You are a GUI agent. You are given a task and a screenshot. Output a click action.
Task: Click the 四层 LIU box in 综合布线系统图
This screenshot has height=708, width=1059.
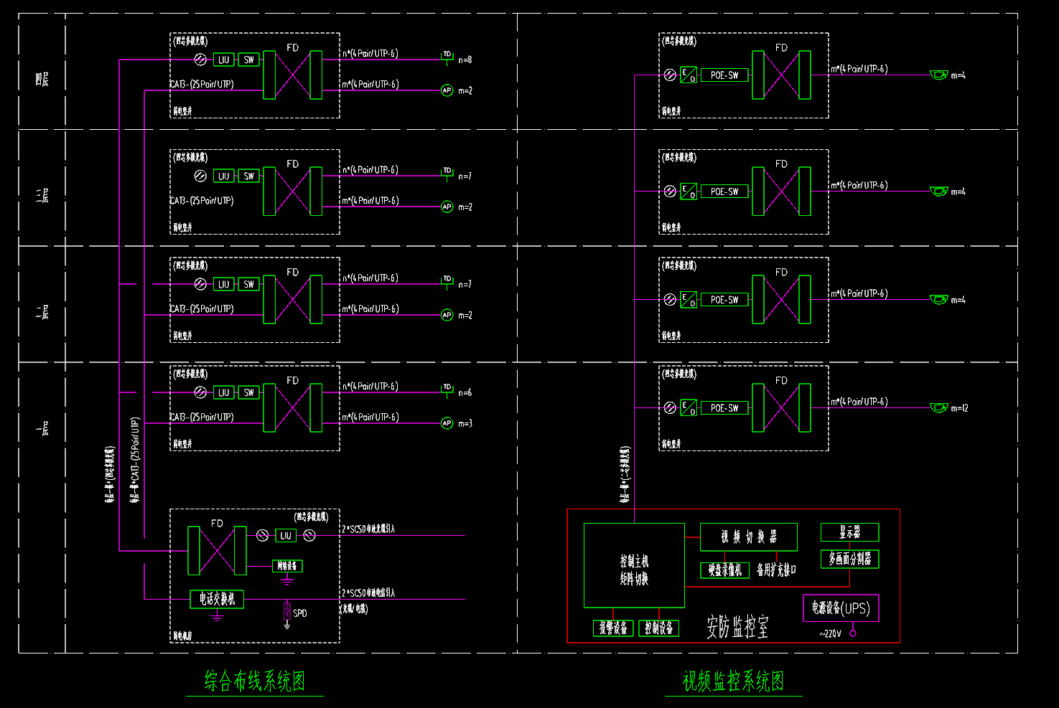click(224, 60)
